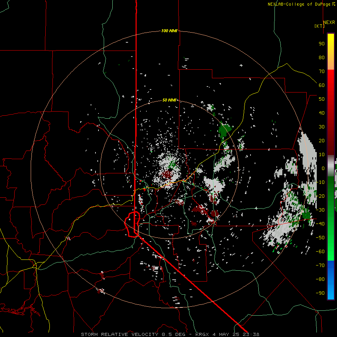Click the NEXLAB-College of DuPage credit text
The height and width of the screenshot is (337, 337).
point(299,4)
